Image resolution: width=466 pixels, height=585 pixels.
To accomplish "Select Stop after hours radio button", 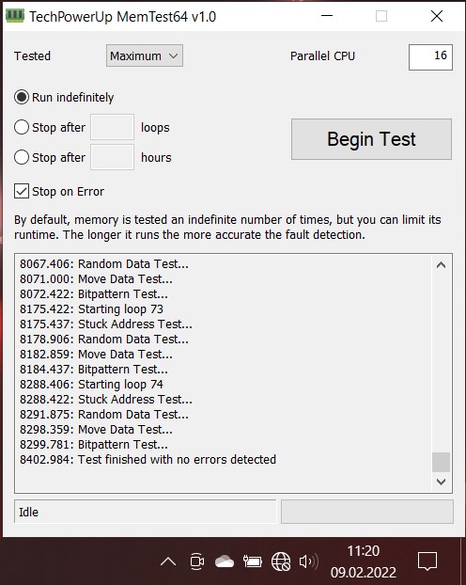I will 22,157.
